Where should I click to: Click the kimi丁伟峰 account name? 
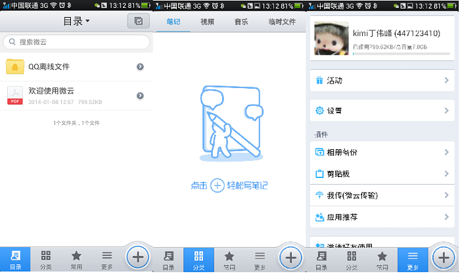pyautogui.click(x=396, y=33)
